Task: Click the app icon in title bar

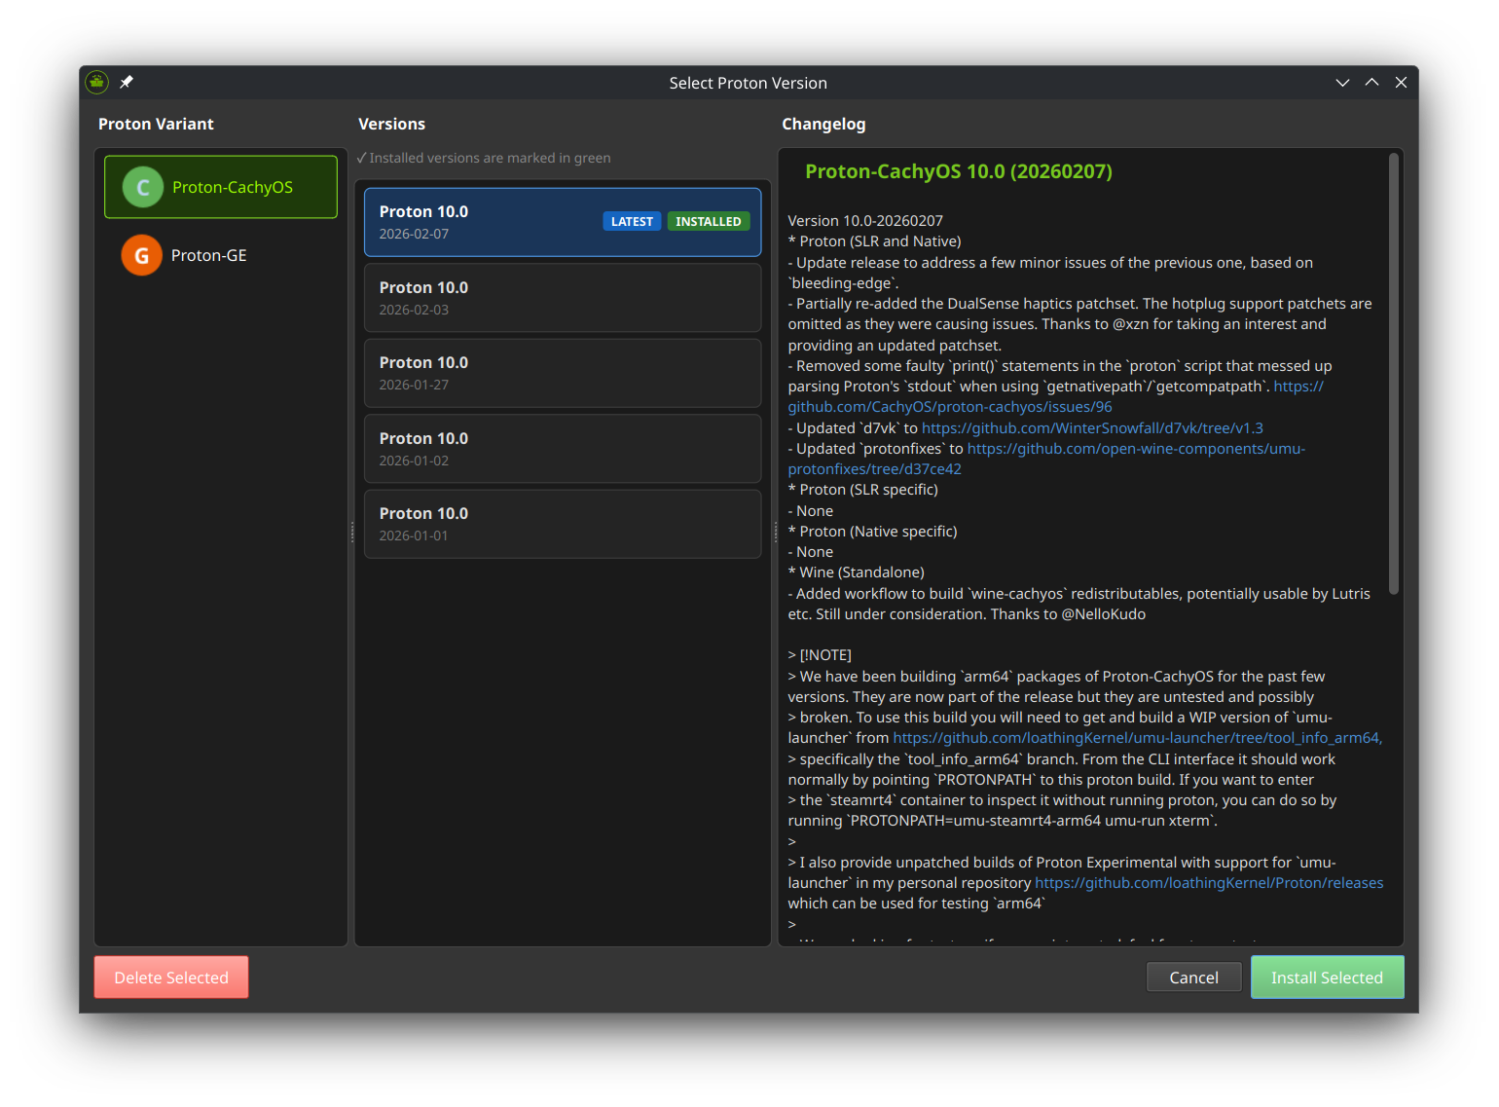Action: (96, 83)
